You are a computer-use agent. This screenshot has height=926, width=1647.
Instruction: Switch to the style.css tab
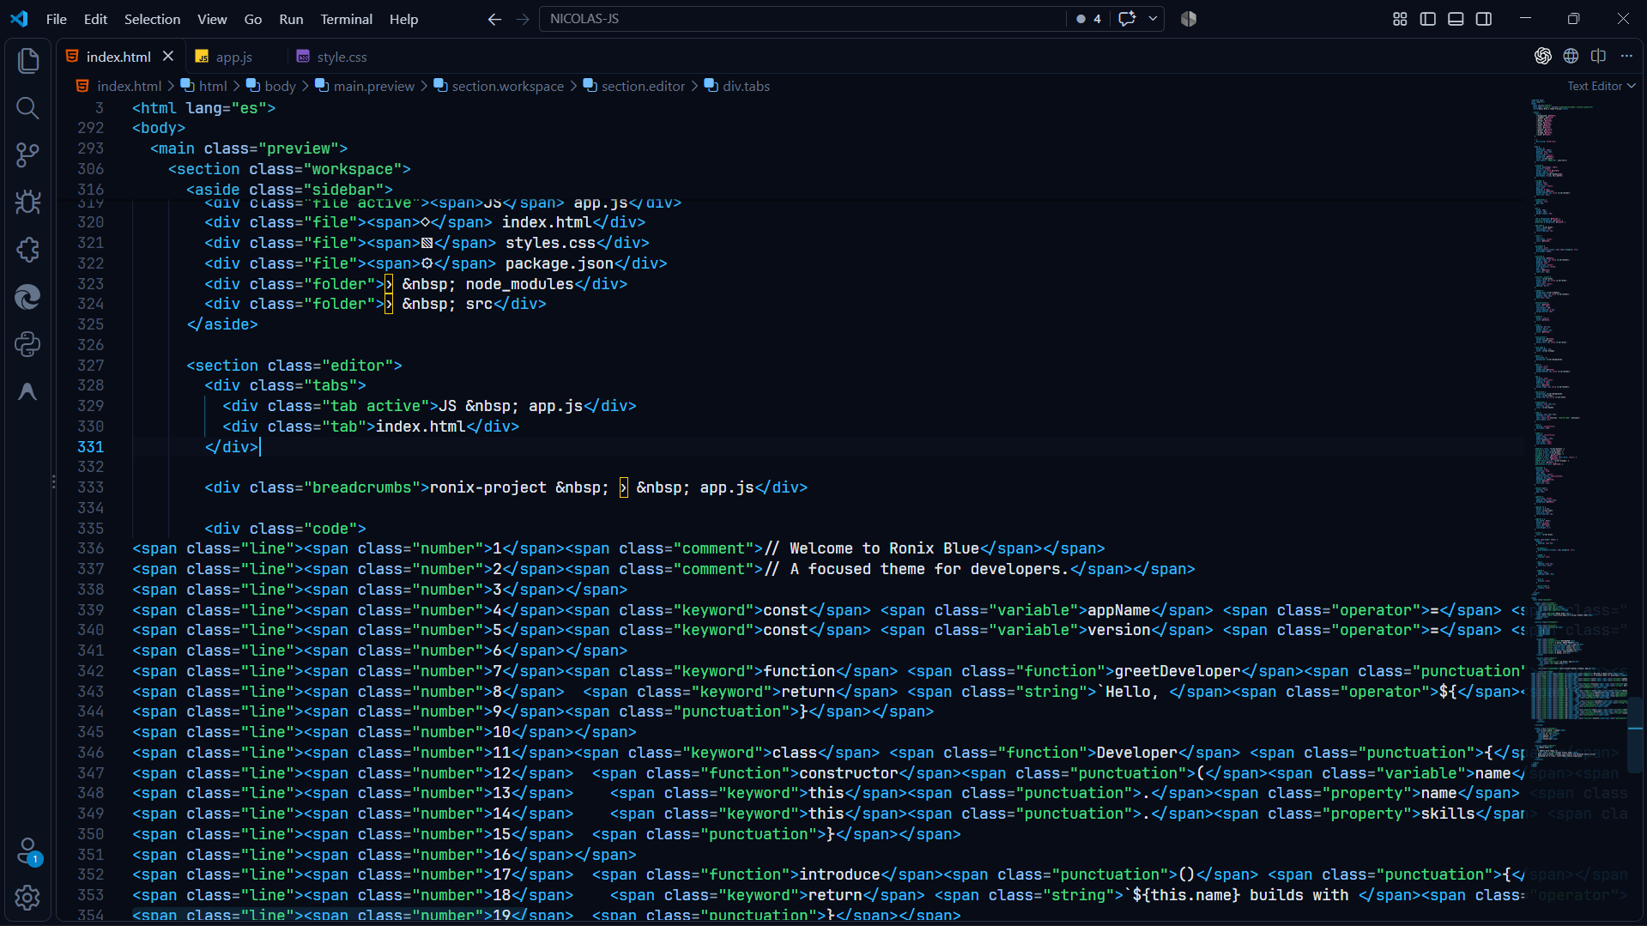tap(342, 57)
